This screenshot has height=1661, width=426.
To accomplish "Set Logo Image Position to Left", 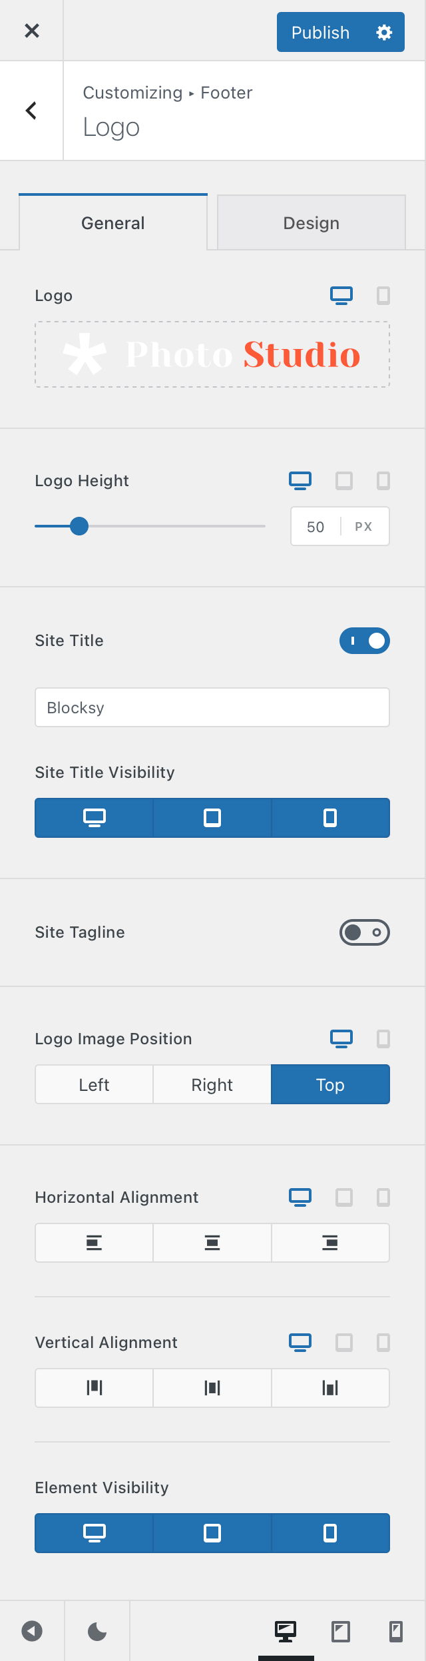I will [x=95, y=1084].
